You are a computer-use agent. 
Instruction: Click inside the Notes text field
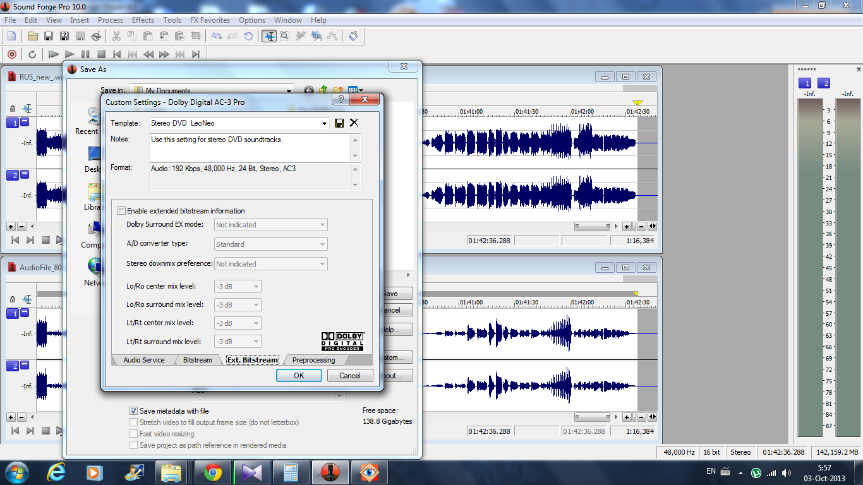click(x=250, y=147)
